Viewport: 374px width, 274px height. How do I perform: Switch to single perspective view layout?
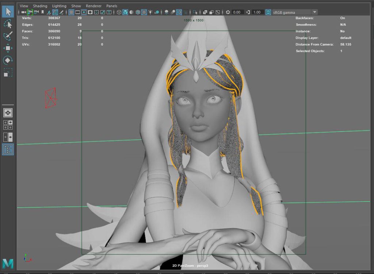[x=8, y=113]
